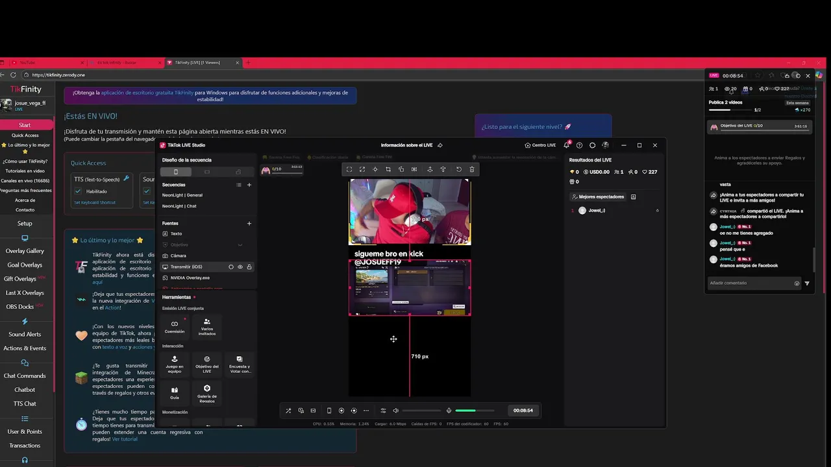The width and height of the screenshot is (831, 467).
Task: Select the NeonLight | Chat scene
Action: point(179,206)
